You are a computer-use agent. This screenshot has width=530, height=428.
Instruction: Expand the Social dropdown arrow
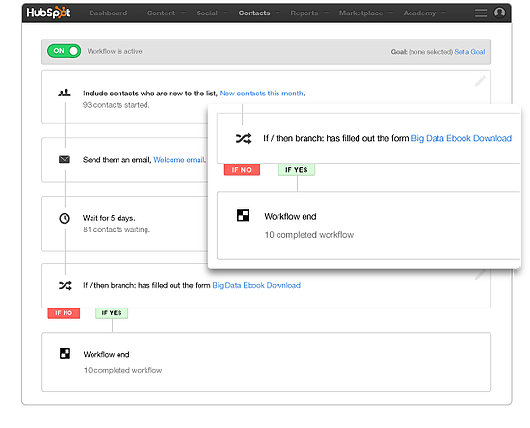click(x=225, y=13)
